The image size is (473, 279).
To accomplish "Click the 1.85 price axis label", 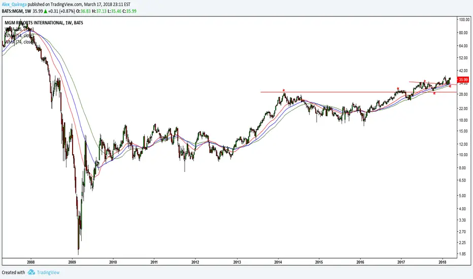I will coord(462,254).
